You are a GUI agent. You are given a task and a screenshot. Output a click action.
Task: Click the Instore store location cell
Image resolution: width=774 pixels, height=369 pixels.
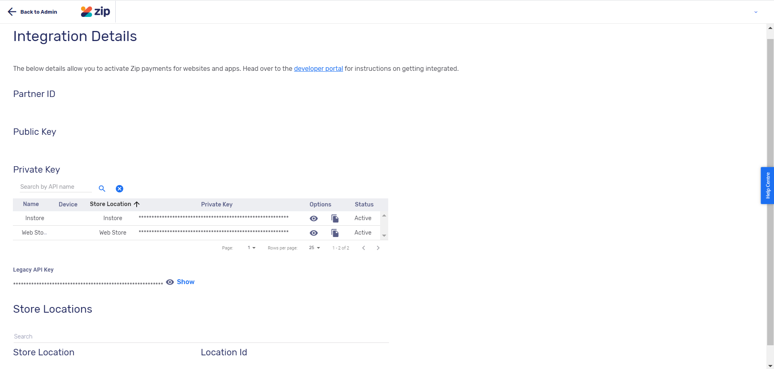pos(113,218)
